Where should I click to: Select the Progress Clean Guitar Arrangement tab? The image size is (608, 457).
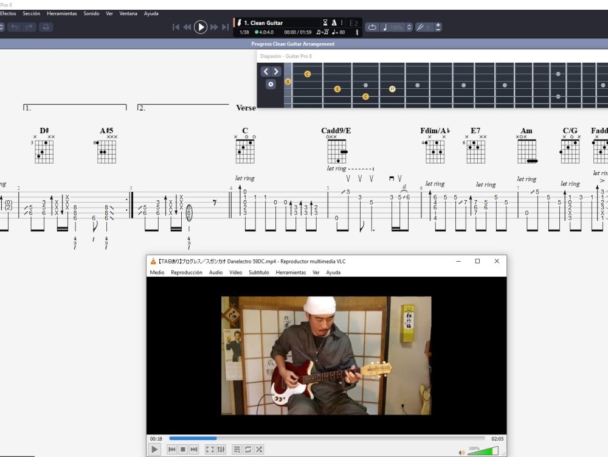tap(293, 44)
